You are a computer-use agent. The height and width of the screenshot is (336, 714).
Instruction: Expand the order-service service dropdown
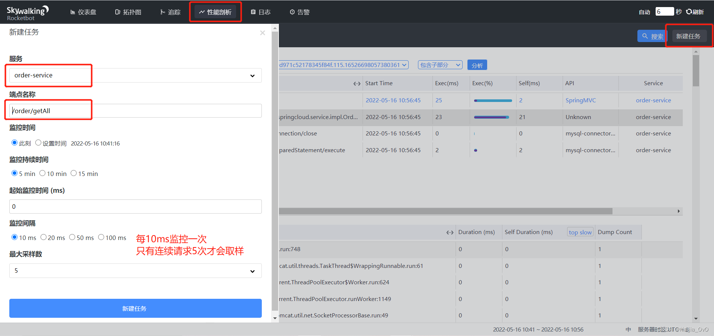135,76
